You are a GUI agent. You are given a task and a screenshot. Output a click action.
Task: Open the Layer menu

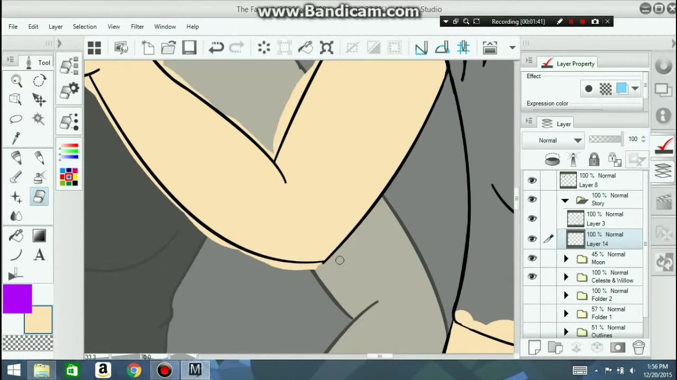coord(56,26)
